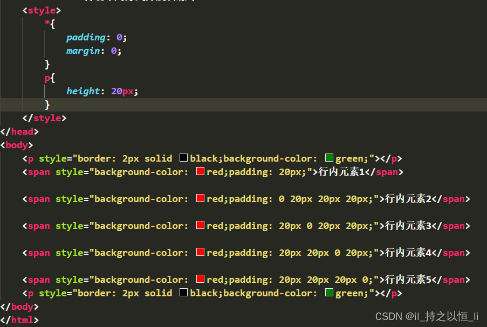Viewport: 487px width, 327px height.
Task: Click red swatch on 行内元素1 span line
Action: [x=200, y=171]
